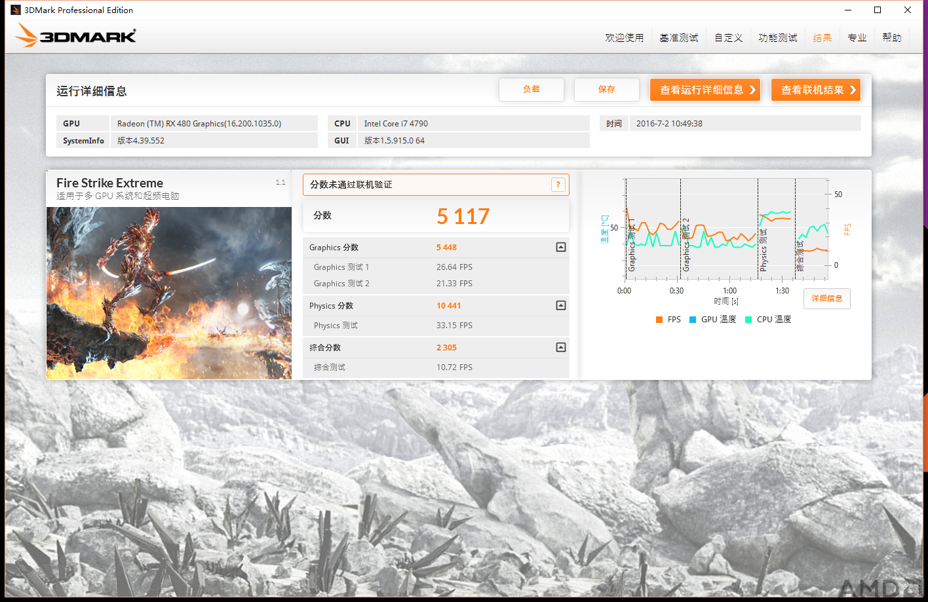The height and width of the screenshot is (602, 928).
Task: Click the Physics 测试 row
Action: coord(436,326)
